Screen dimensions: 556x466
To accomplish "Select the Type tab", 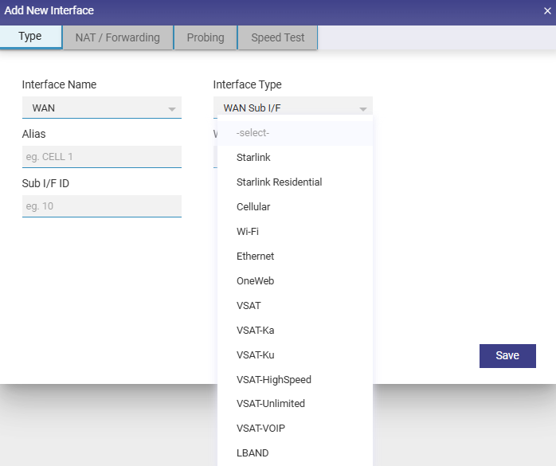I will (30, 37).
